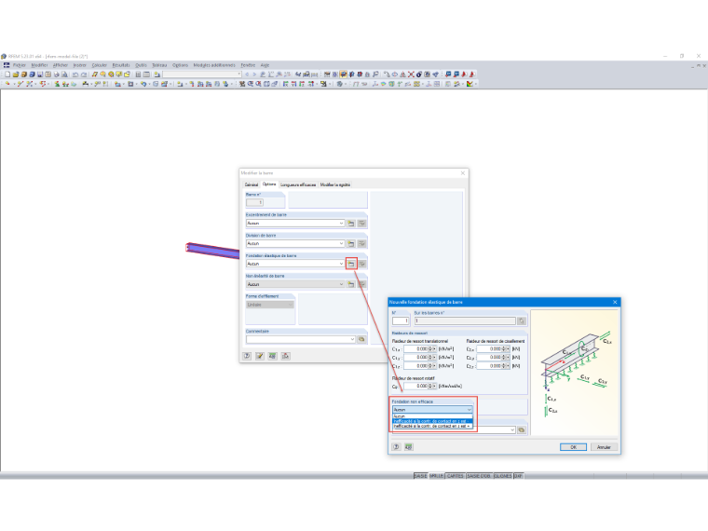Click help icon in Modifier la barre dialog
The height and width of the screenshot is (531, 708).
tap(247, 356)
